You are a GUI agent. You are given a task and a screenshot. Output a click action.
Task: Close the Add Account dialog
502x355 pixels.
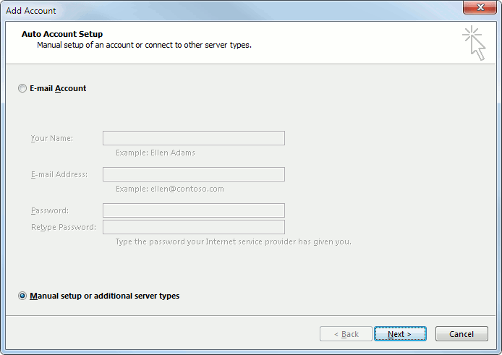479,9
